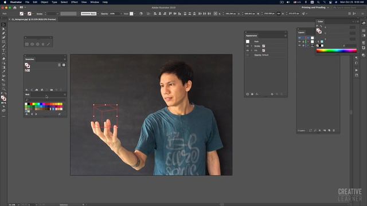Click Add New Stroke in Appearance panel
This screenshot has width=367, height=206.
(x=247, y=94)
